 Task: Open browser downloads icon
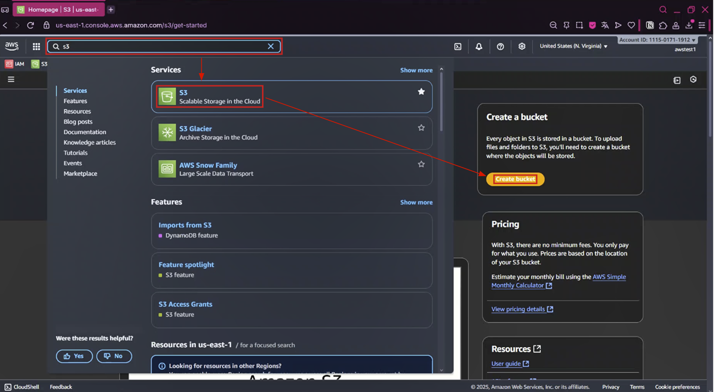pos(689,25)
